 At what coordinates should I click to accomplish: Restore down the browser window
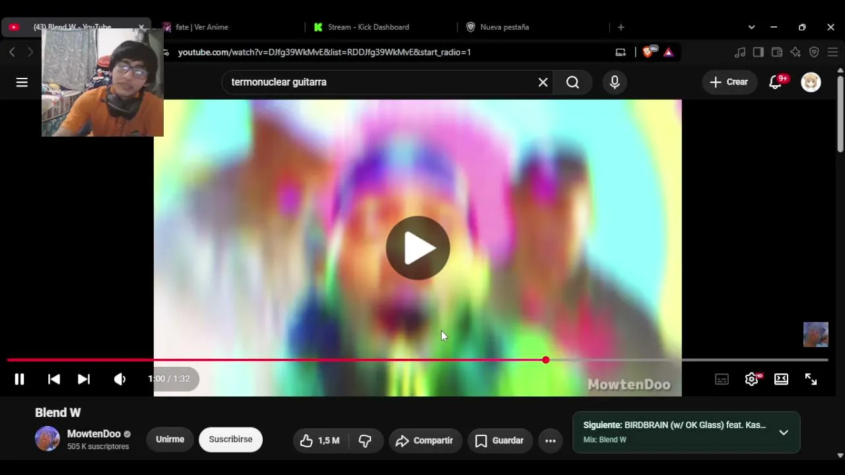click(x=802, y=27)
